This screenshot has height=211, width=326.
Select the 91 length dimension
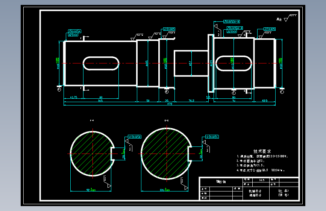234,101
